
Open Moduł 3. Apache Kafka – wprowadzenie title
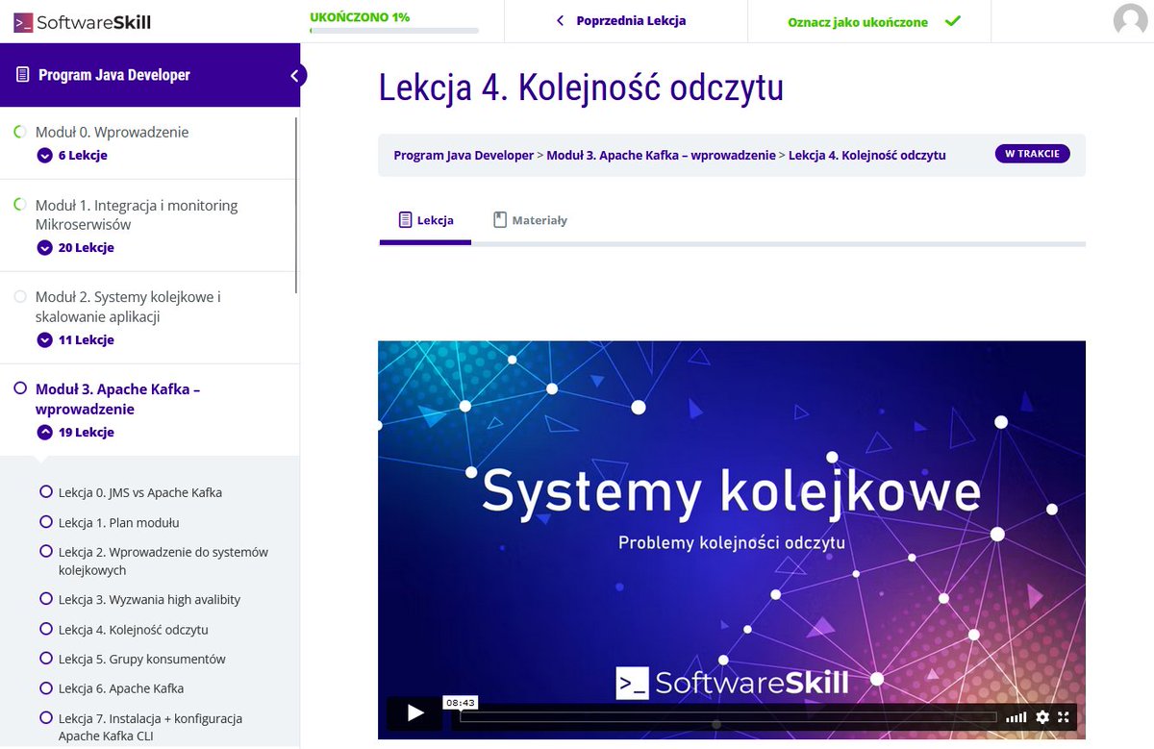pos(117,399)
